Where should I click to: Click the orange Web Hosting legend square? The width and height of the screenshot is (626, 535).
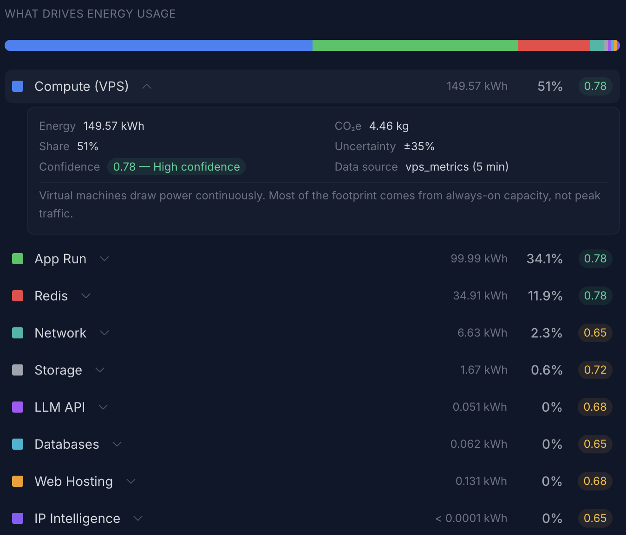coord(17,481)
